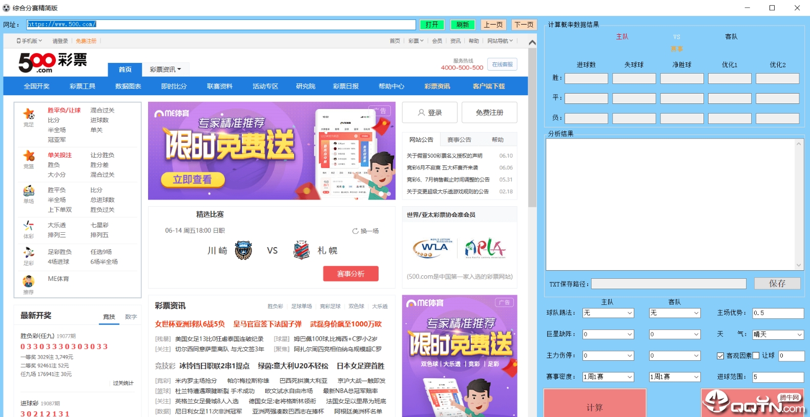Open the 彩票工具 menu item
Viewport: 810px width, 417px height.
coord(82,86)
